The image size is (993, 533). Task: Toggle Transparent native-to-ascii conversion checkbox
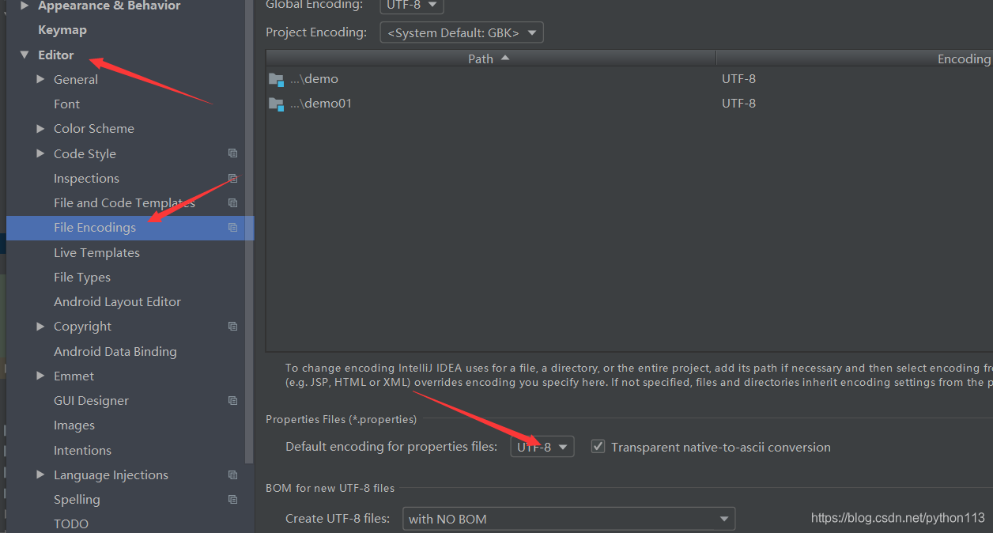coord(598,447)
